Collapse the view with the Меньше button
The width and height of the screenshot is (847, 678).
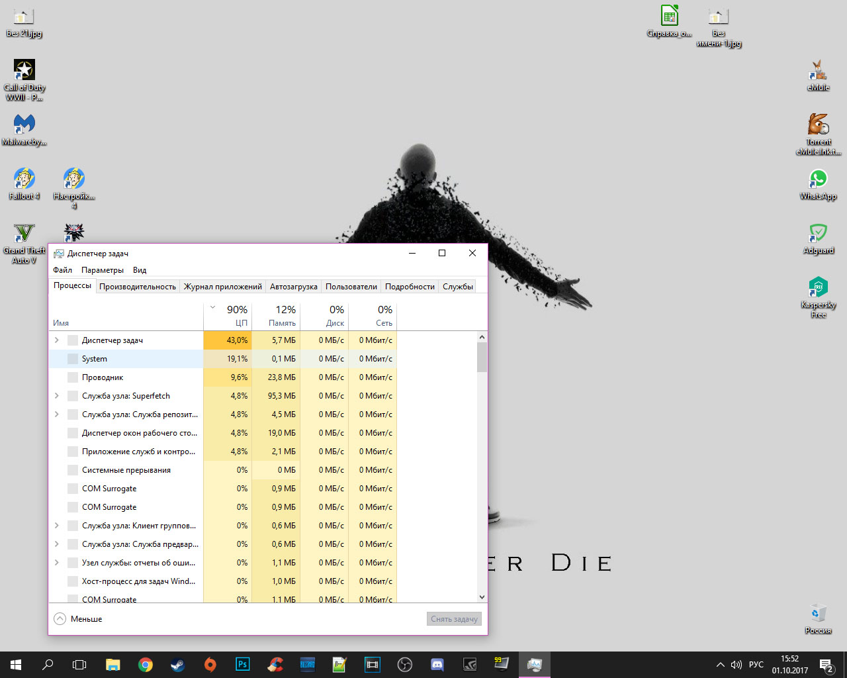78,619
